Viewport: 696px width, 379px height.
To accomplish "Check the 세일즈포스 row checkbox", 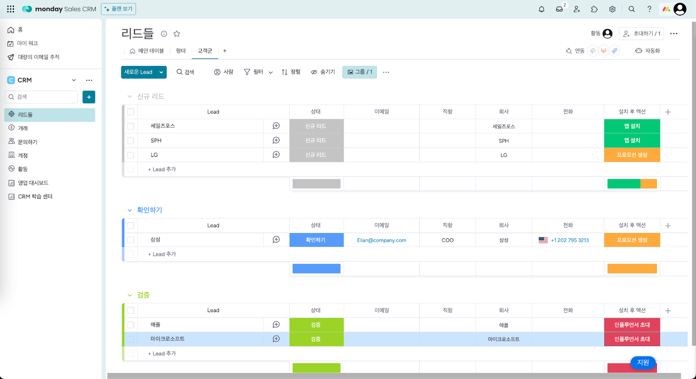I will tap(130, 126).
